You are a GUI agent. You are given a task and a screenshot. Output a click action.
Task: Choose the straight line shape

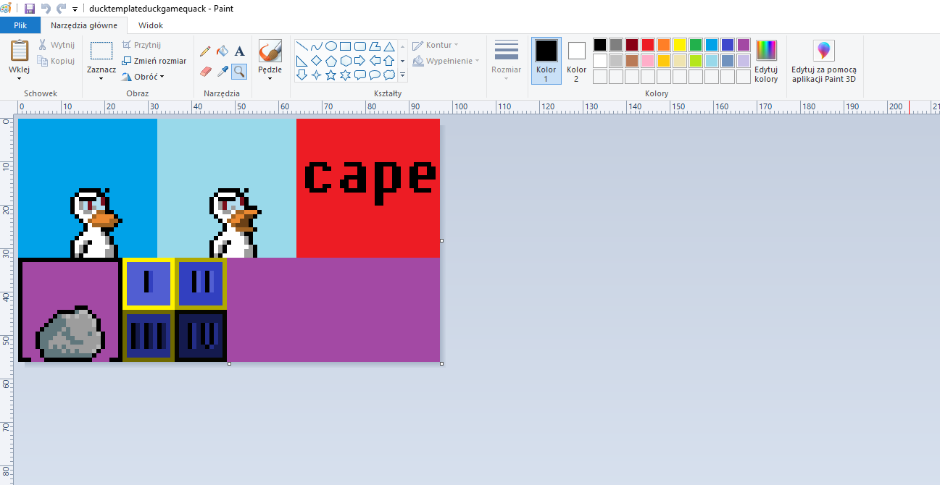(x=302, y=46)
